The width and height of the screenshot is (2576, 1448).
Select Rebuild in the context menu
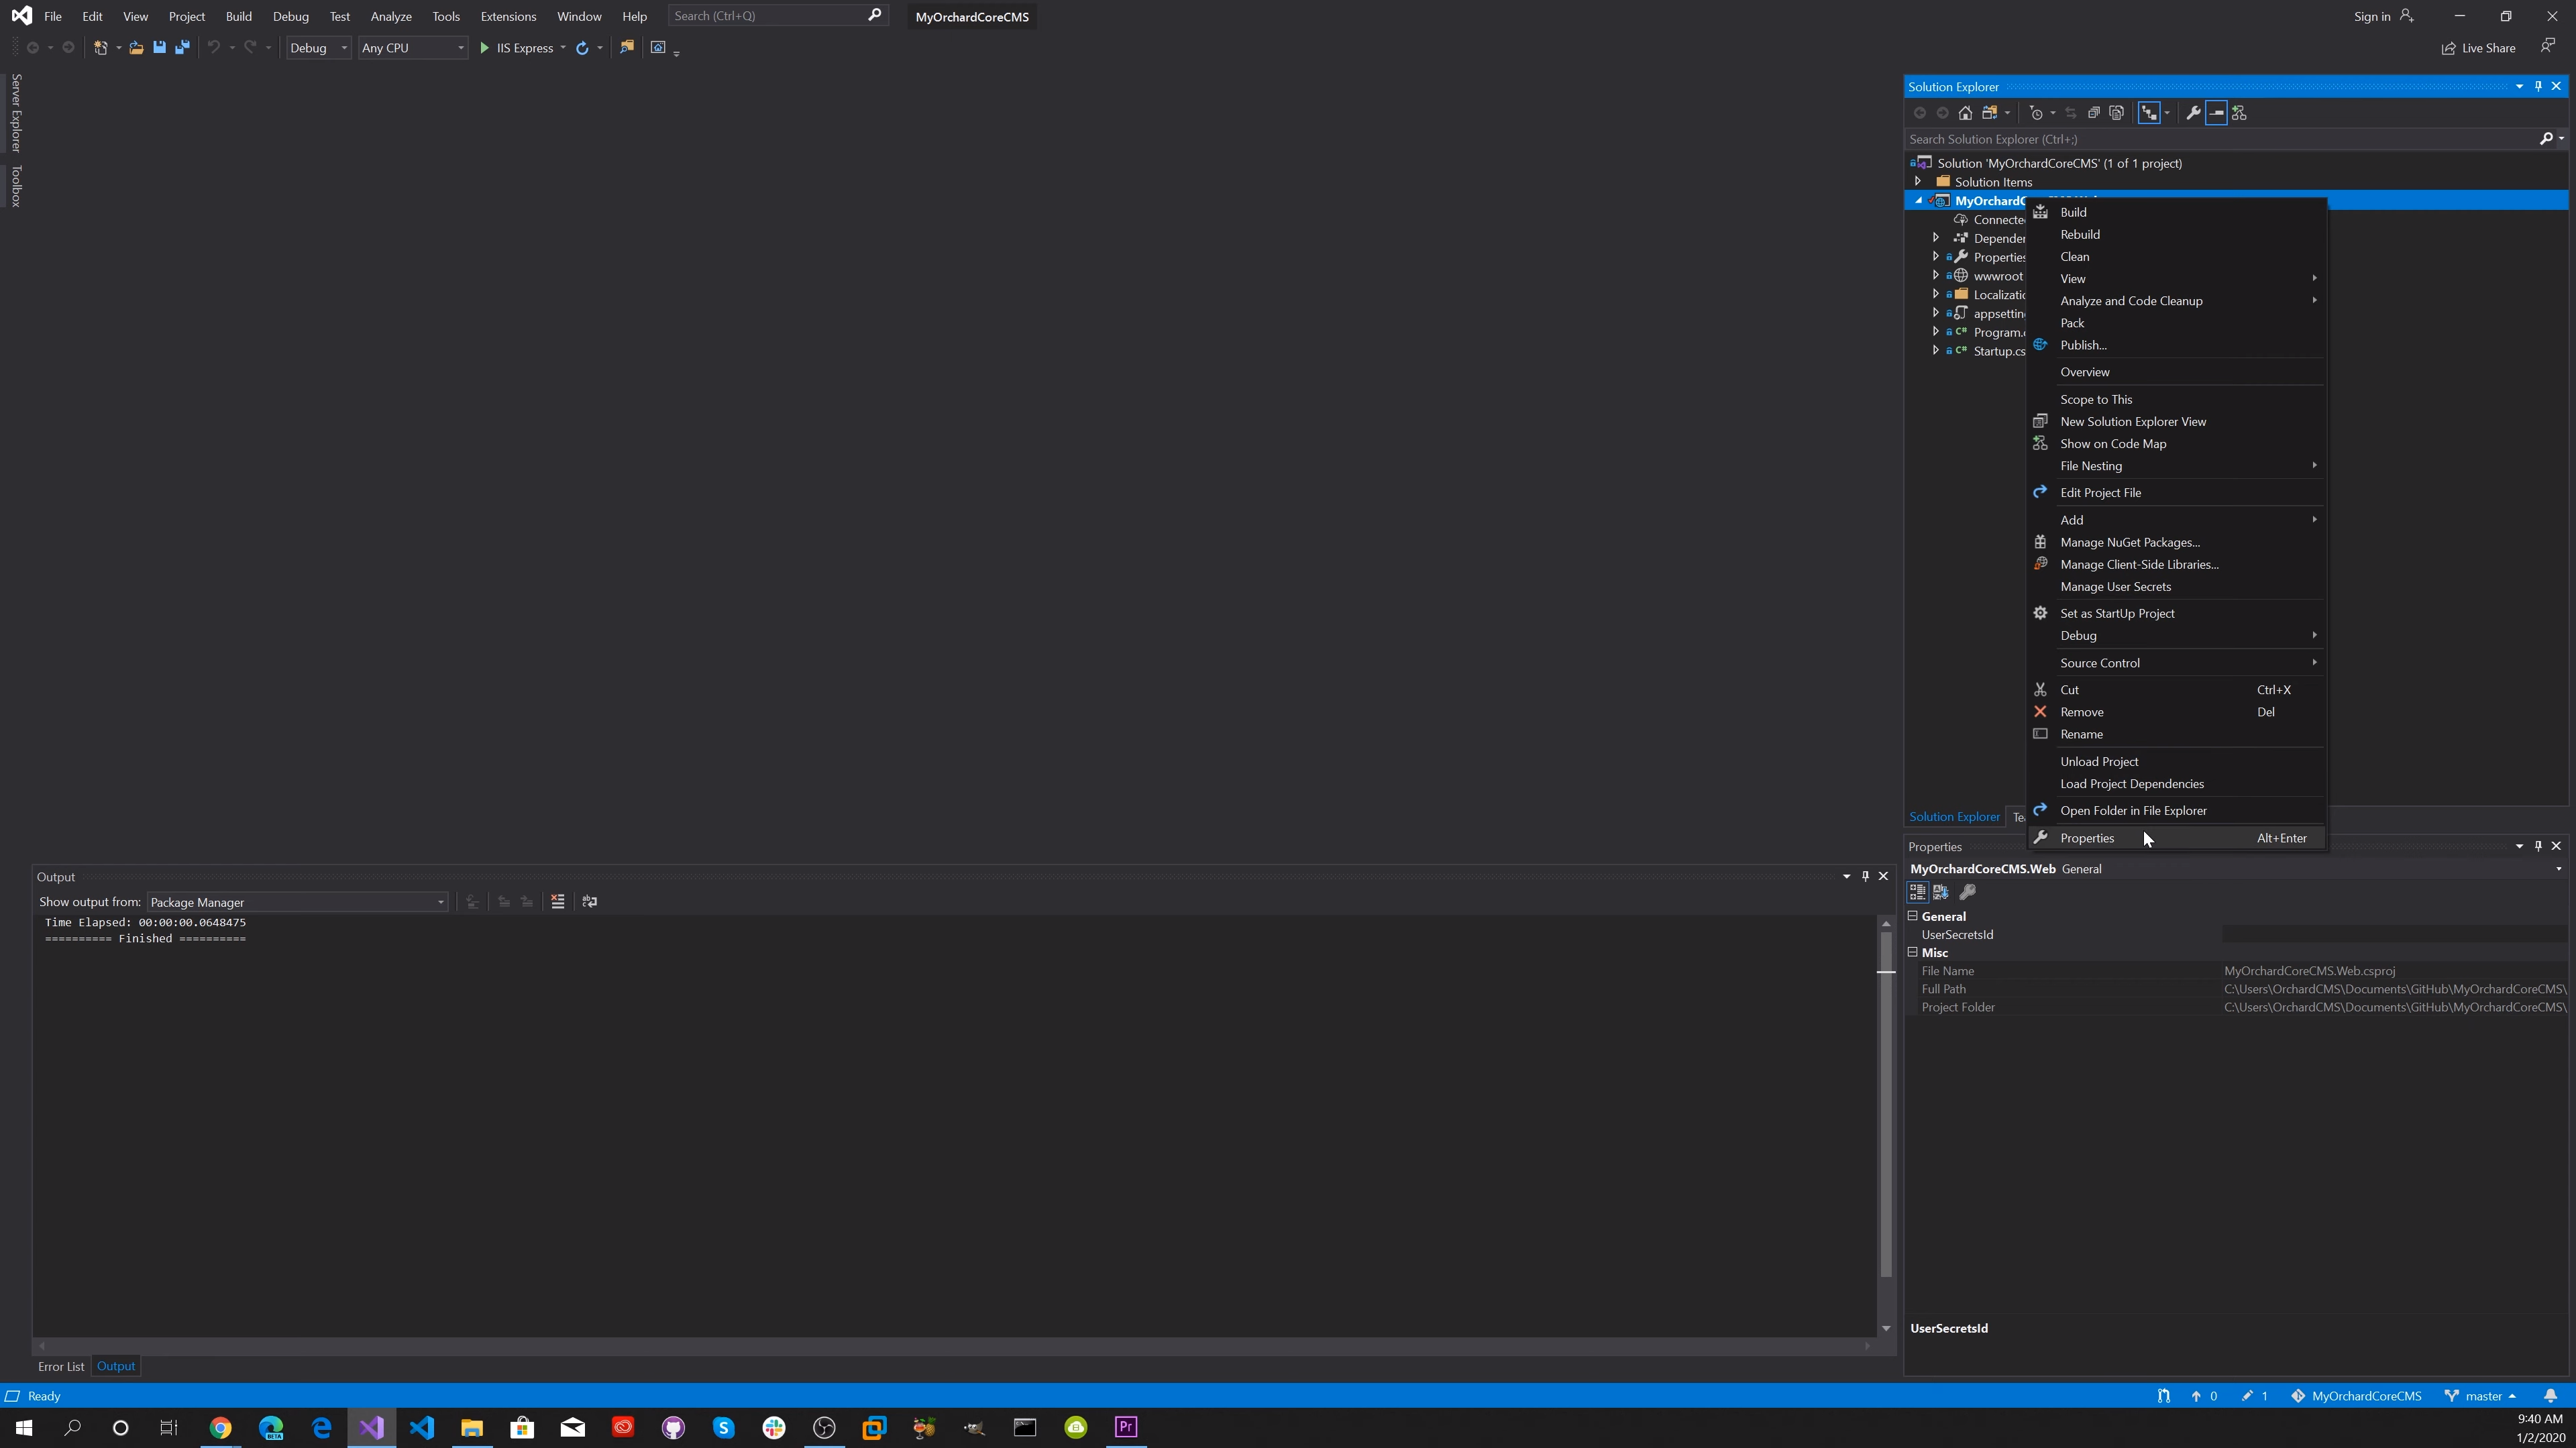coord(2176,234)
